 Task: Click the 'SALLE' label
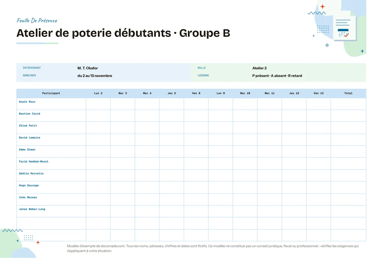(202, 68)
